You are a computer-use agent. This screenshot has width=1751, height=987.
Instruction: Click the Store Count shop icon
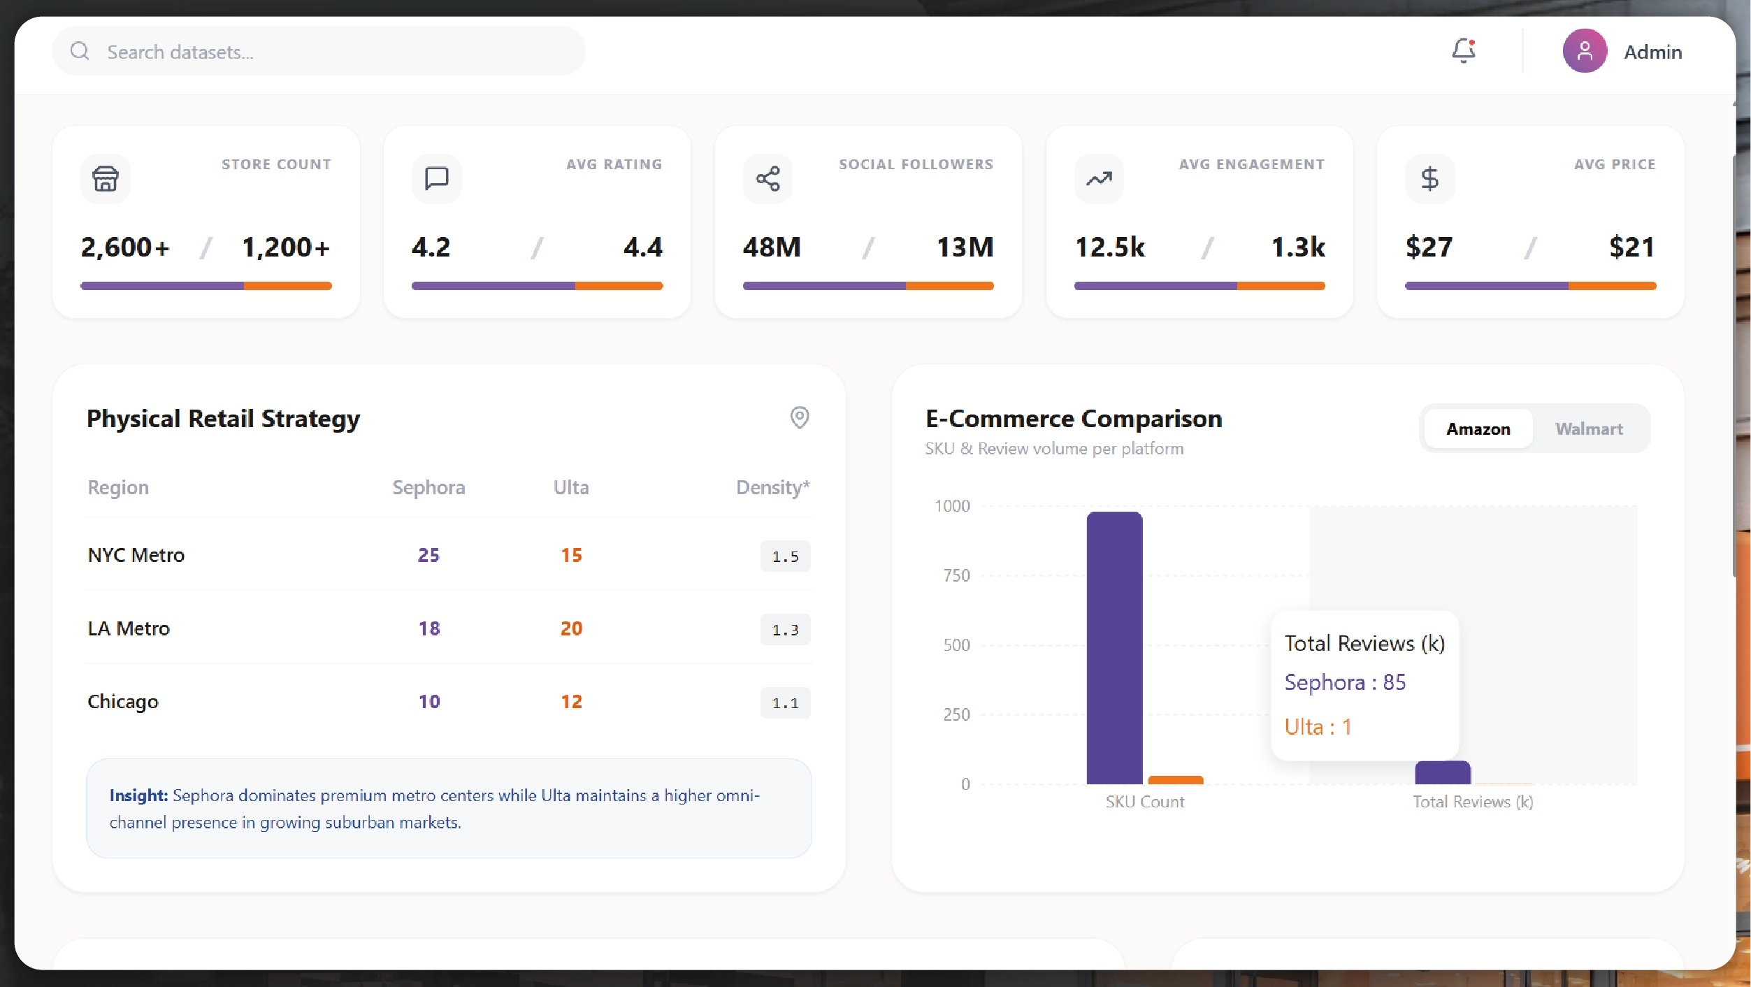pyautogui.click(x=106, y=179)
